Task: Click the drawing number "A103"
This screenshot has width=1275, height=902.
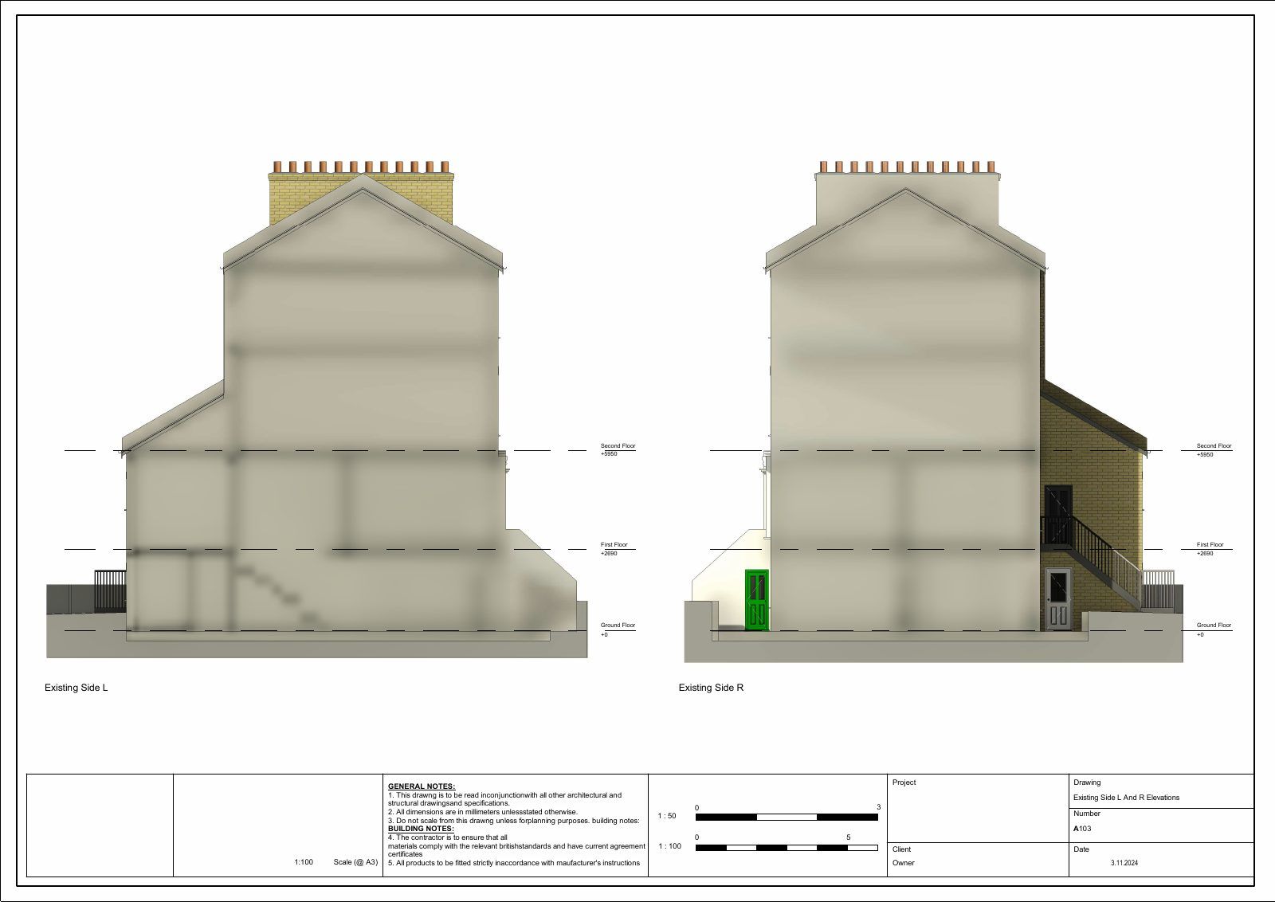Action: [x=1082, y=829]
